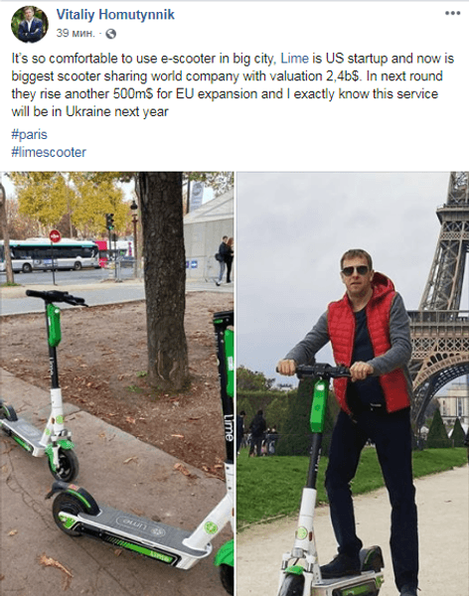469x596 pixels.
Task: Open Vitaliy Homutynnik's profile name link
Action: (115, 15)
